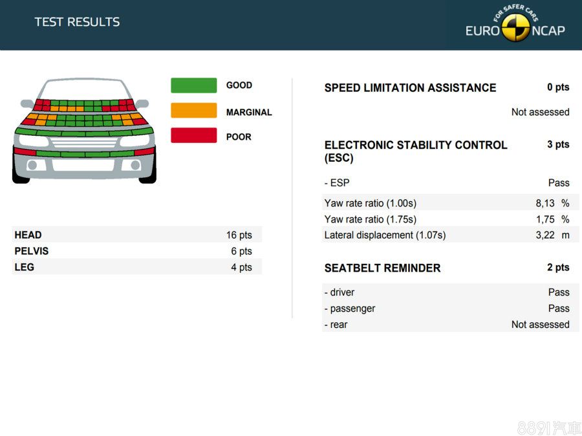Click the Seatbelt Reminder heading
The width and height of the screenshot is (582, 436).
pos(382,268)
